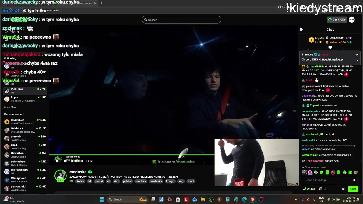Screen dimensions: 363x204
Task: Open TheKingGrand's chat username
Action: [314, 161]
